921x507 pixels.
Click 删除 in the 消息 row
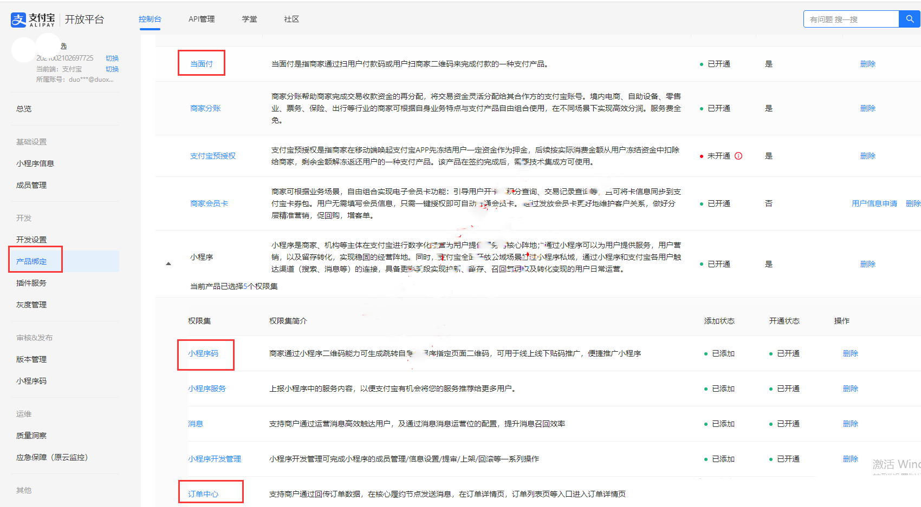point(851,424)
